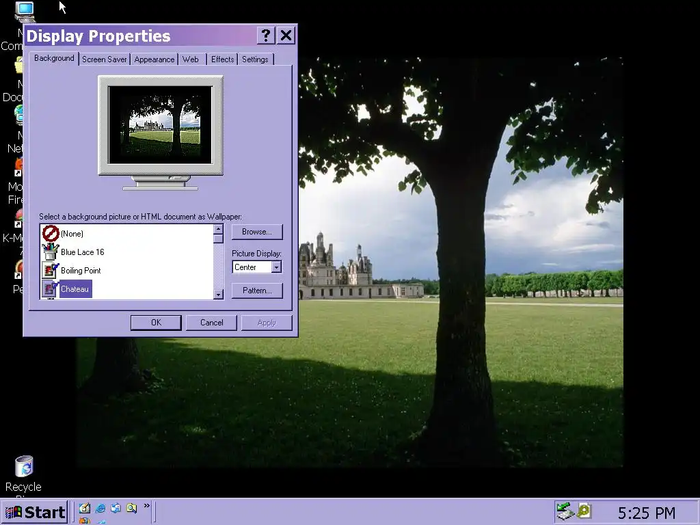Select Boiling Point wallpaper
The width and height of the screenshot is (700, 525).
tap(81, 271)
